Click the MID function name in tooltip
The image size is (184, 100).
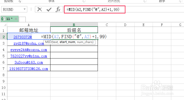pos(48,42)
